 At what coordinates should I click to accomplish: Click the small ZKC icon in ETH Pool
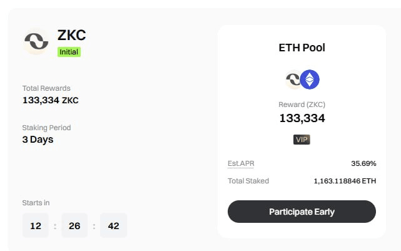[x=293, y=79]
